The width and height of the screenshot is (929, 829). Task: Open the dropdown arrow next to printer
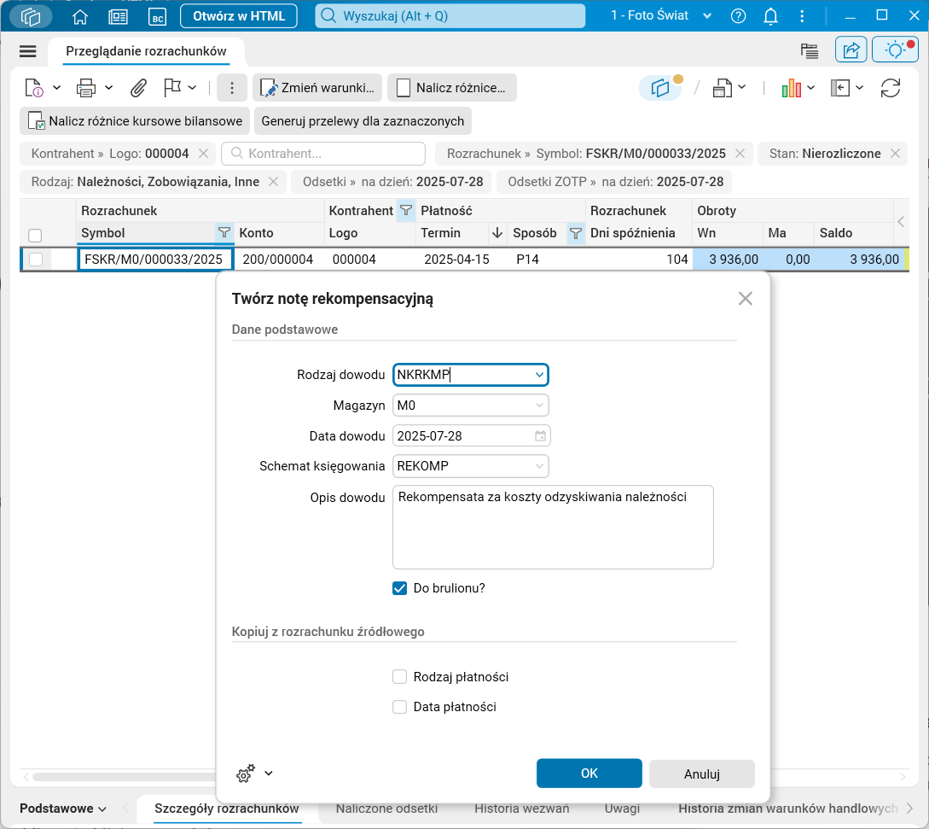[108, 88]
